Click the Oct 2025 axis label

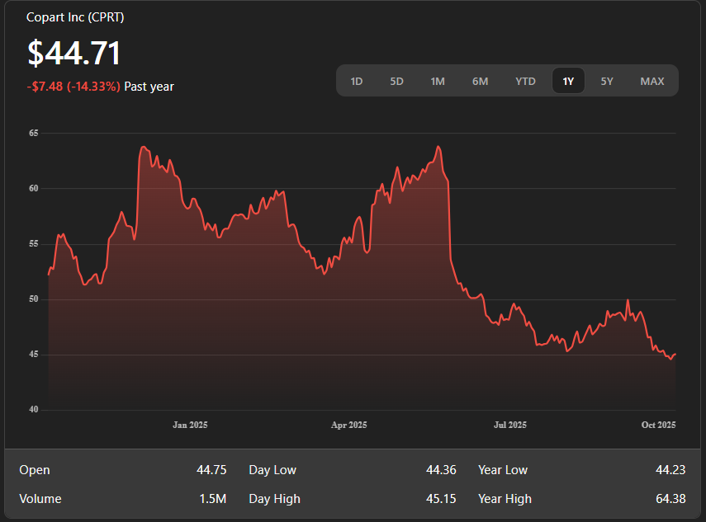[x=658, y=426]
